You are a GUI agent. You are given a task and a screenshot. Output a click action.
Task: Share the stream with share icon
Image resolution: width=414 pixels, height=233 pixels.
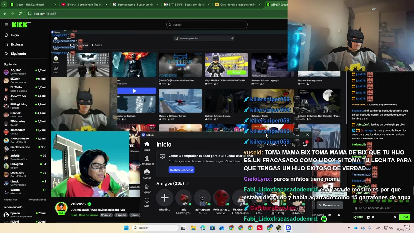point(329,215)
